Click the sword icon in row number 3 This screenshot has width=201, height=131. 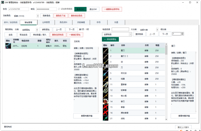105,62
